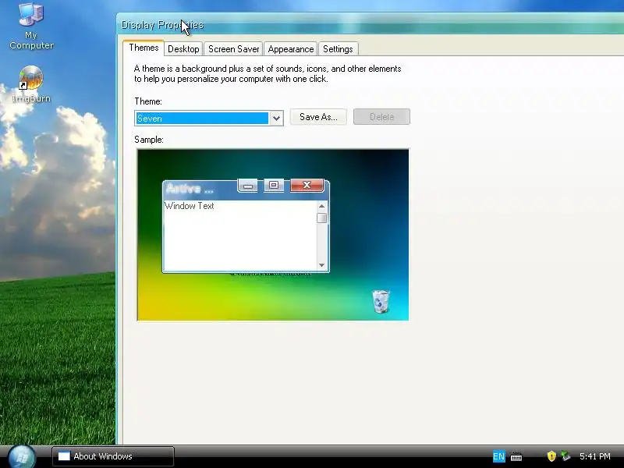Open the My Computer desktop icon
This screenshot has width=624, height=468.
31,26
